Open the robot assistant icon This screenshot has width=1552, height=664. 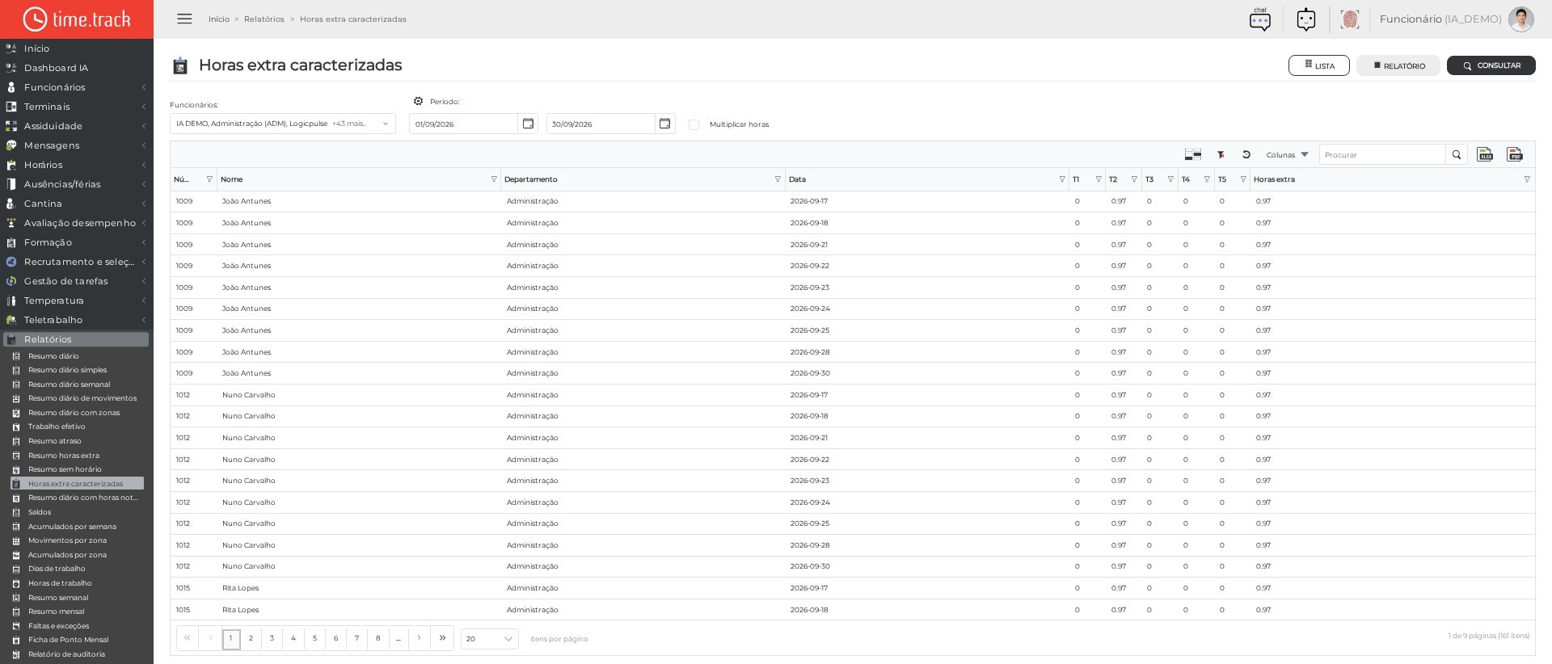click(1305, 19)
